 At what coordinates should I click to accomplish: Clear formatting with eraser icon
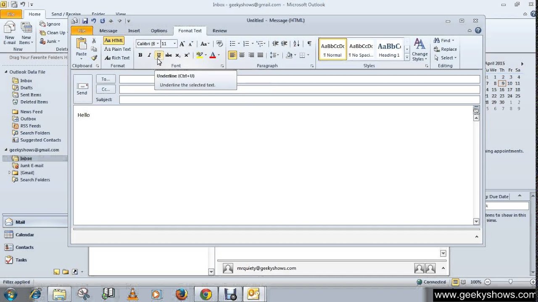point(219,44)
